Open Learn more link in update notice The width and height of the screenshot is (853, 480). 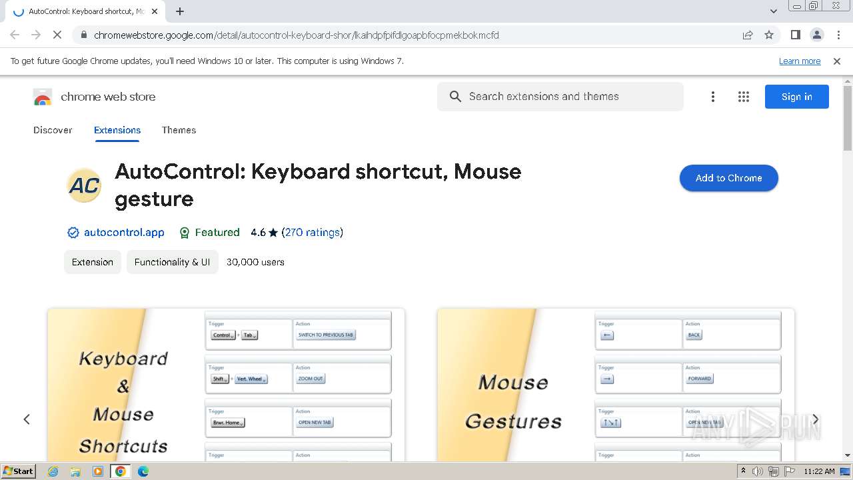[800, 61]
